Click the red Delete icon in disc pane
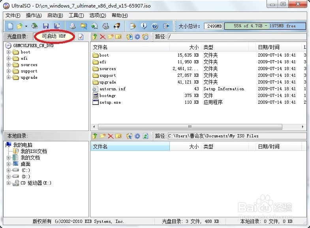The image size is (310, 228). (x=103, y=37)
